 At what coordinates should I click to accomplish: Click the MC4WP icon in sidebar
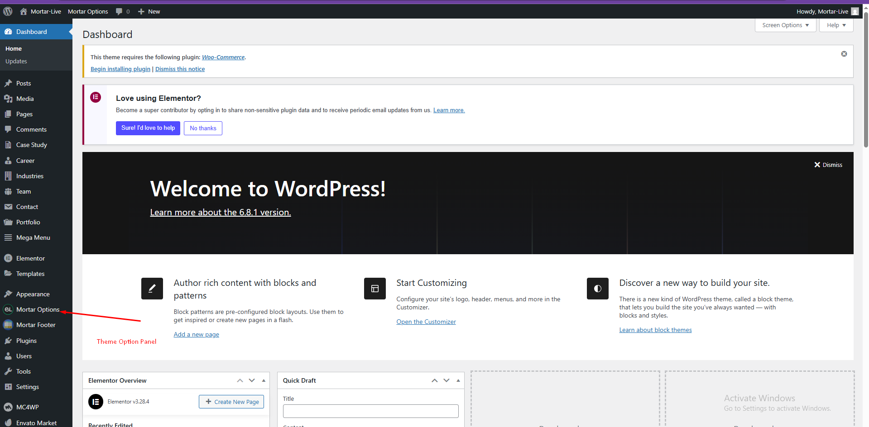pos(8,407)
